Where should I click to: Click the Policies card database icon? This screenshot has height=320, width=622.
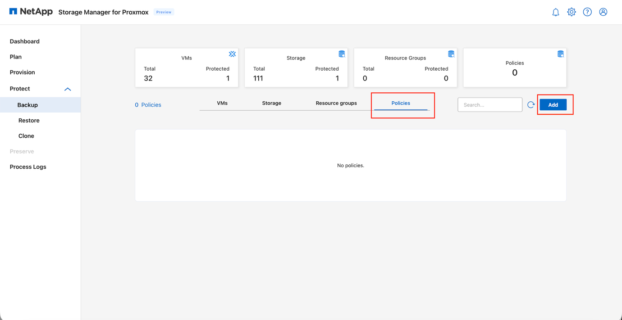(x=560, y=54)
